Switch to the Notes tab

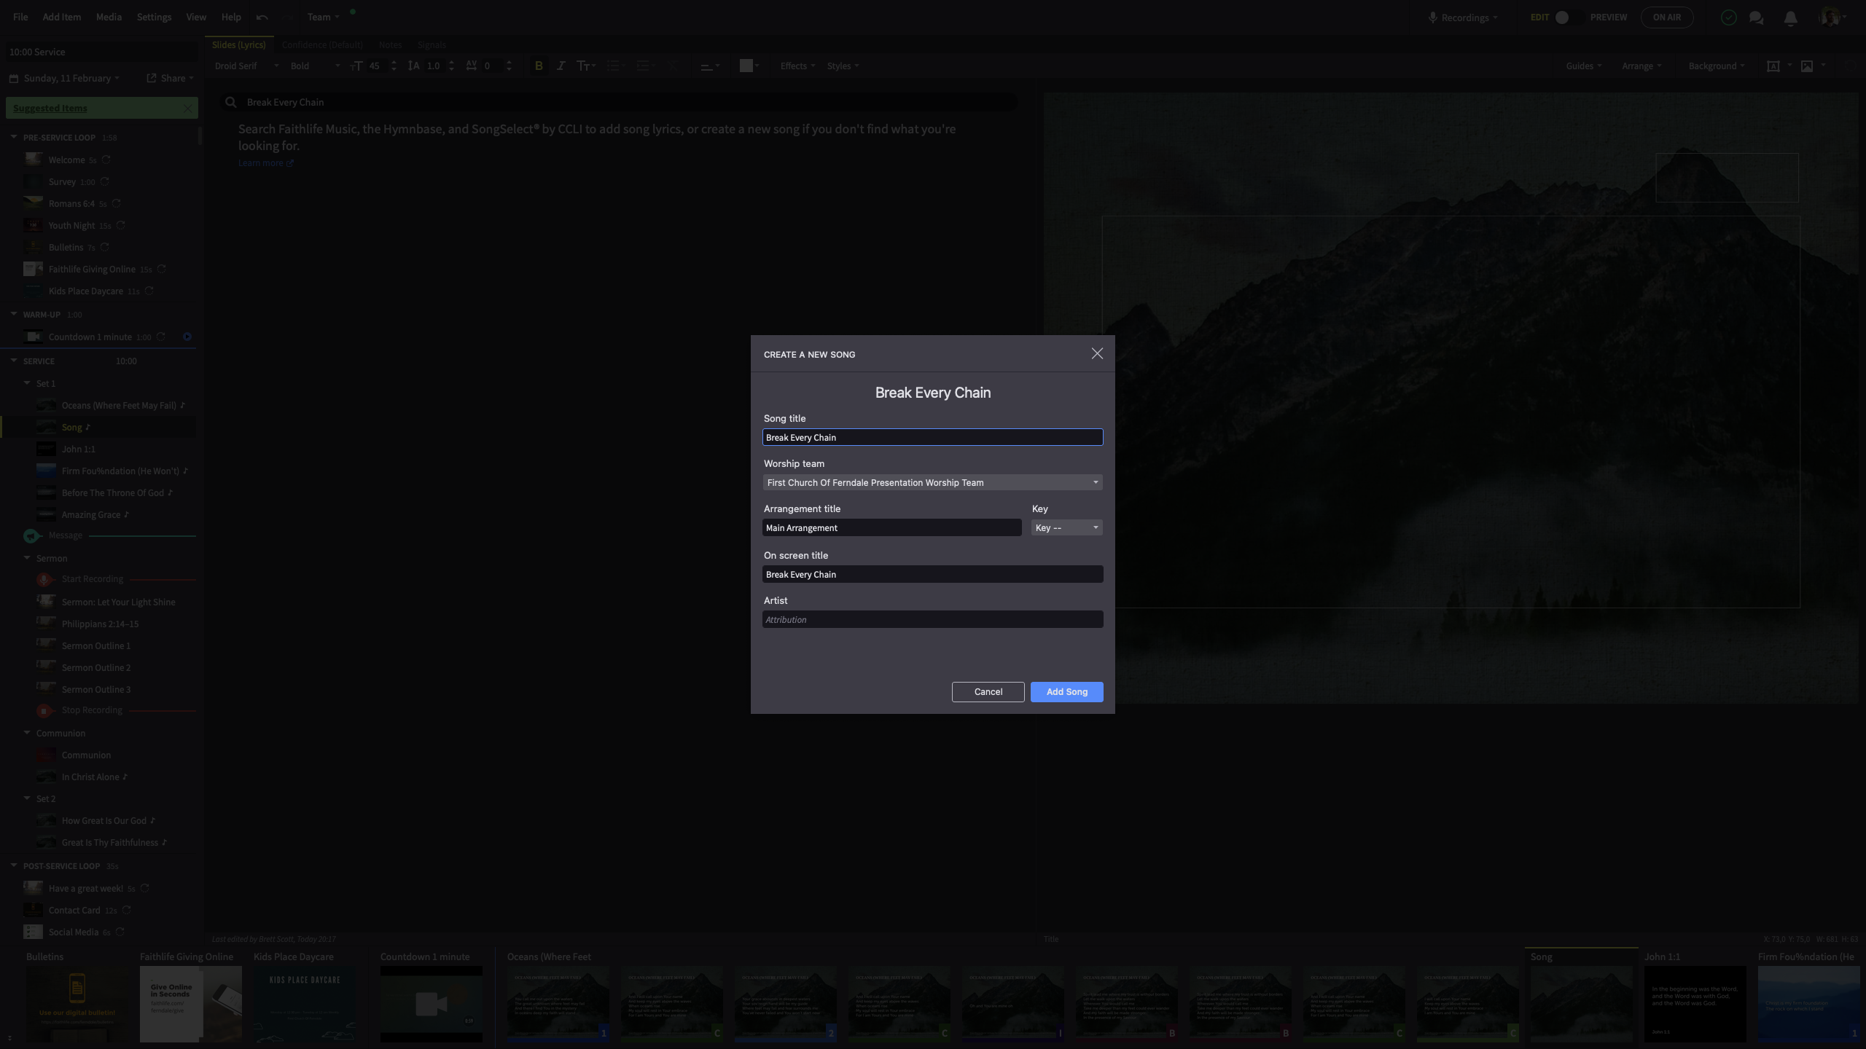(390, 44)
